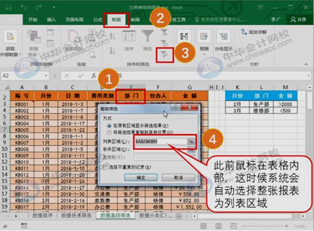Click the range picker icon for 列表区域
The height and width of the screenshot is (231, 314).
(191, 142)
